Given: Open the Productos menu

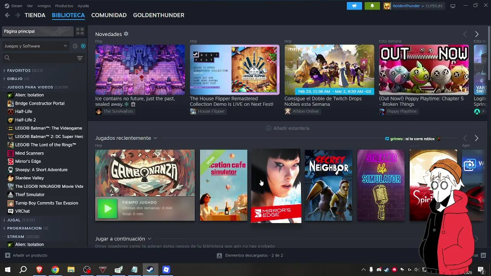Looking at the screenshot, I should coord(64,6).
